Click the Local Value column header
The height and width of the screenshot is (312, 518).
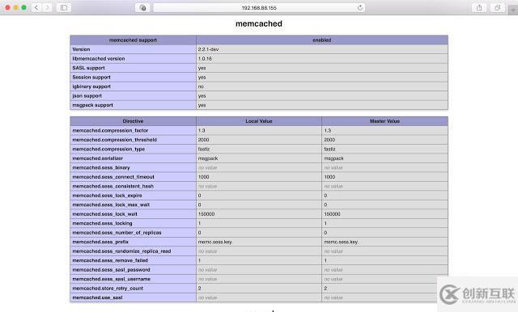click(x=259, y=121)
